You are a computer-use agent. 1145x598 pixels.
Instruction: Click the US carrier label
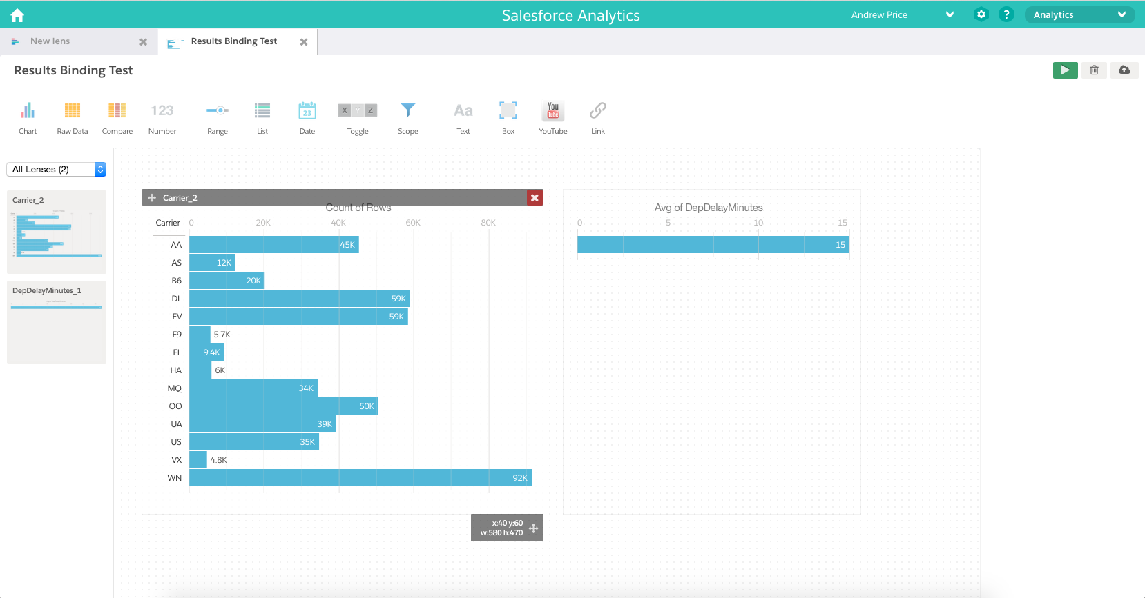point(176,442)
